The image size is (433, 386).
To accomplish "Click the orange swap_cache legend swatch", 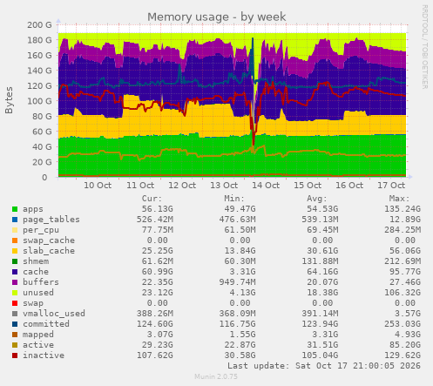I will [x=15, y=240].
